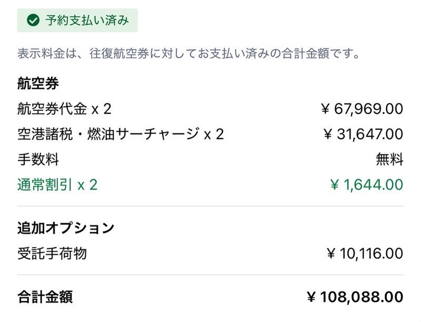This screenshot has width=421, height=322.
Task: Select the ¥10,116.00 baggage amount
Action: coord(364,254)
